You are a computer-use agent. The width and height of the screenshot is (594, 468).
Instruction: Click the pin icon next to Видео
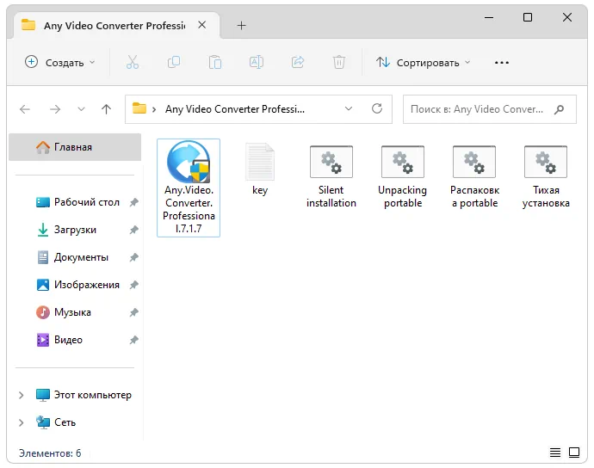pyautogui.click(x=133, y=340)
